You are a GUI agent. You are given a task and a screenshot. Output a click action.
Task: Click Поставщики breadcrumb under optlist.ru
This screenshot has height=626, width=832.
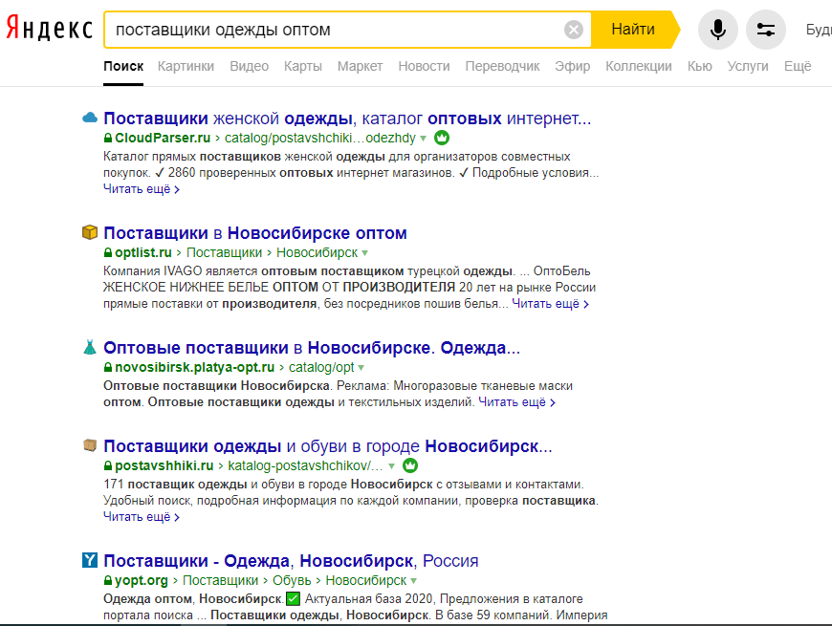pos(224,252)
